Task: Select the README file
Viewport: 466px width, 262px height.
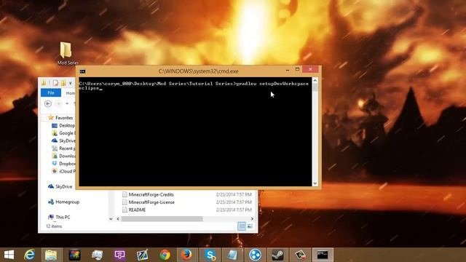Action: 137,210
